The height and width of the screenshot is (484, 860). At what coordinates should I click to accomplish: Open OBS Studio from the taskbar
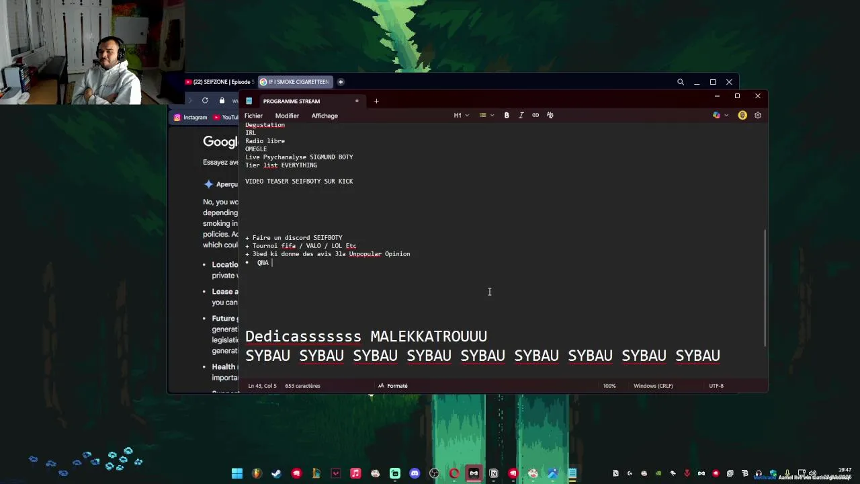(x=434, y=473)
